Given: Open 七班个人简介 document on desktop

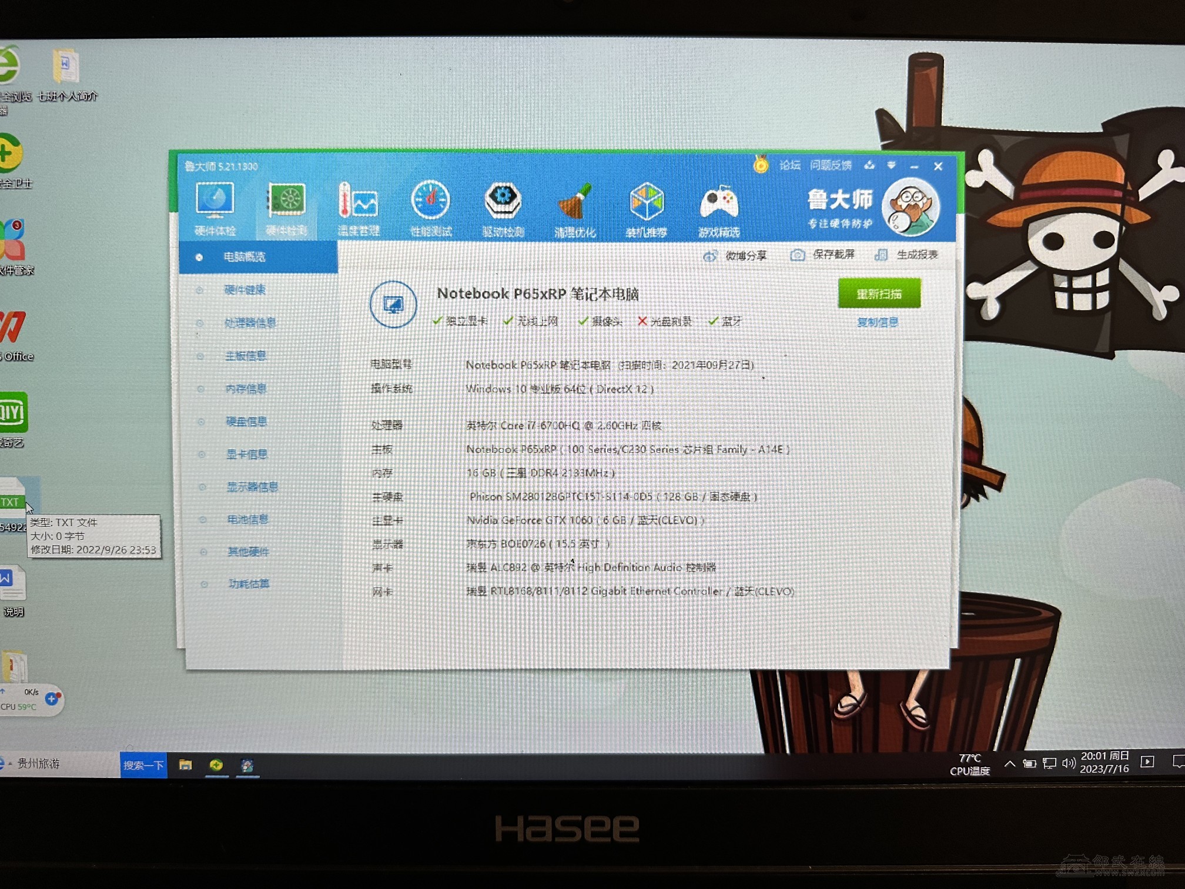Looking at the screenshot, I should 67,75.
